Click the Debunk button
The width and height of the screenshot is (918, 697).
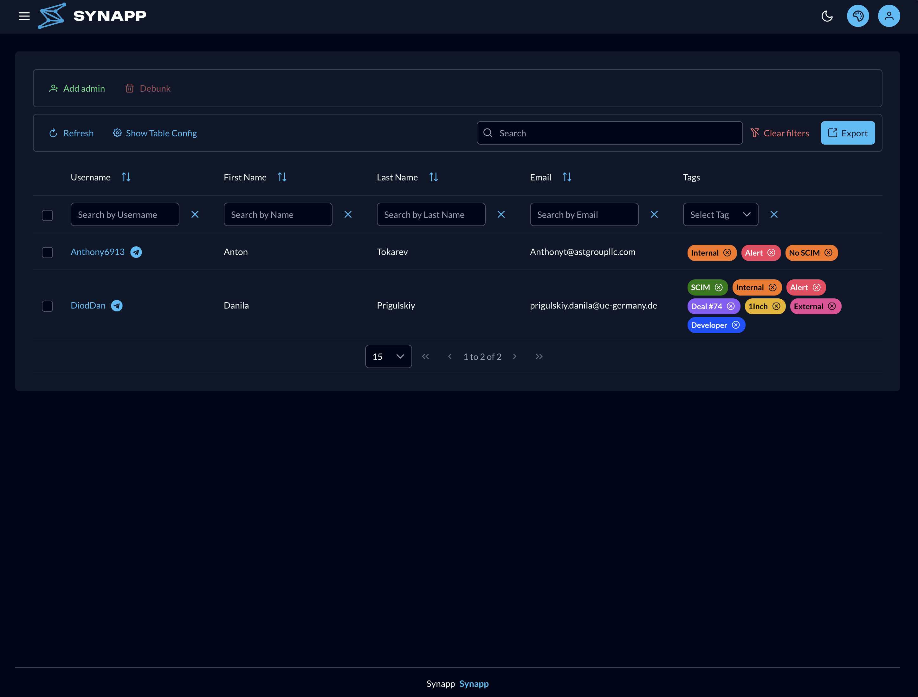click(148, 88)
